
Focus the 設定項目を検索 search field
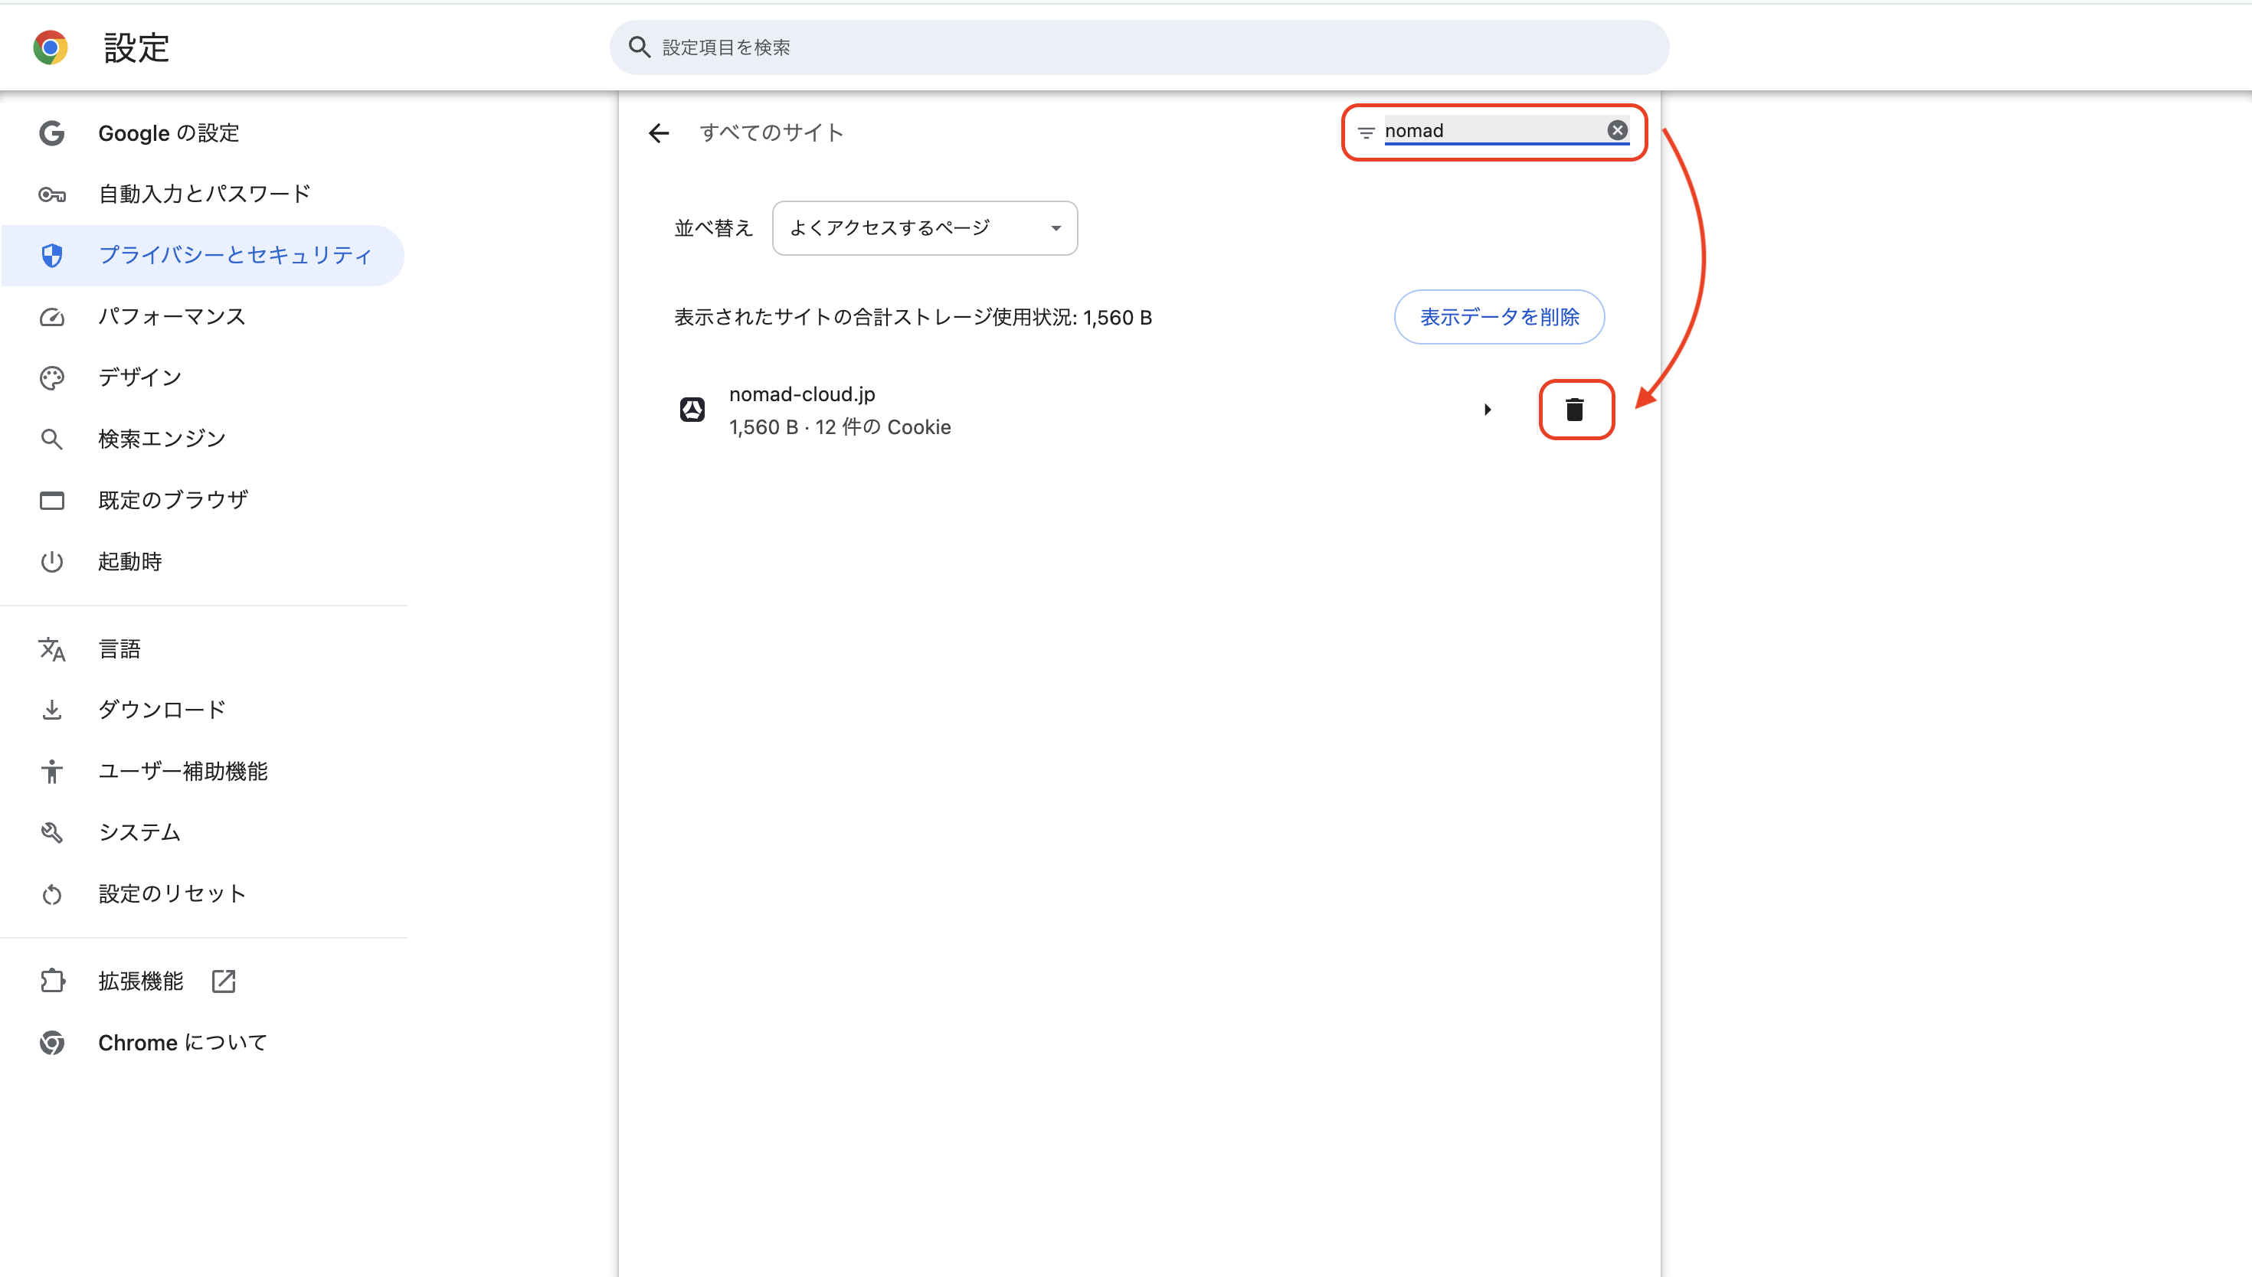point(1139,47)
